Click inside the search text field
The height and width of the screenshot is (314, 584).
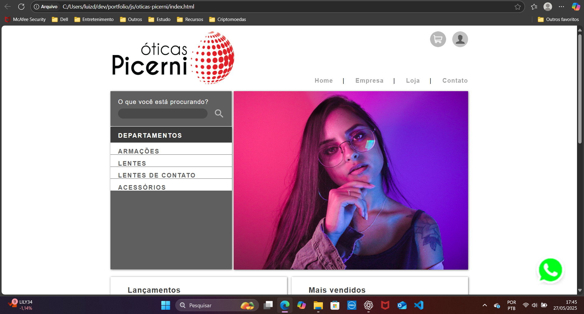point(163,113)
